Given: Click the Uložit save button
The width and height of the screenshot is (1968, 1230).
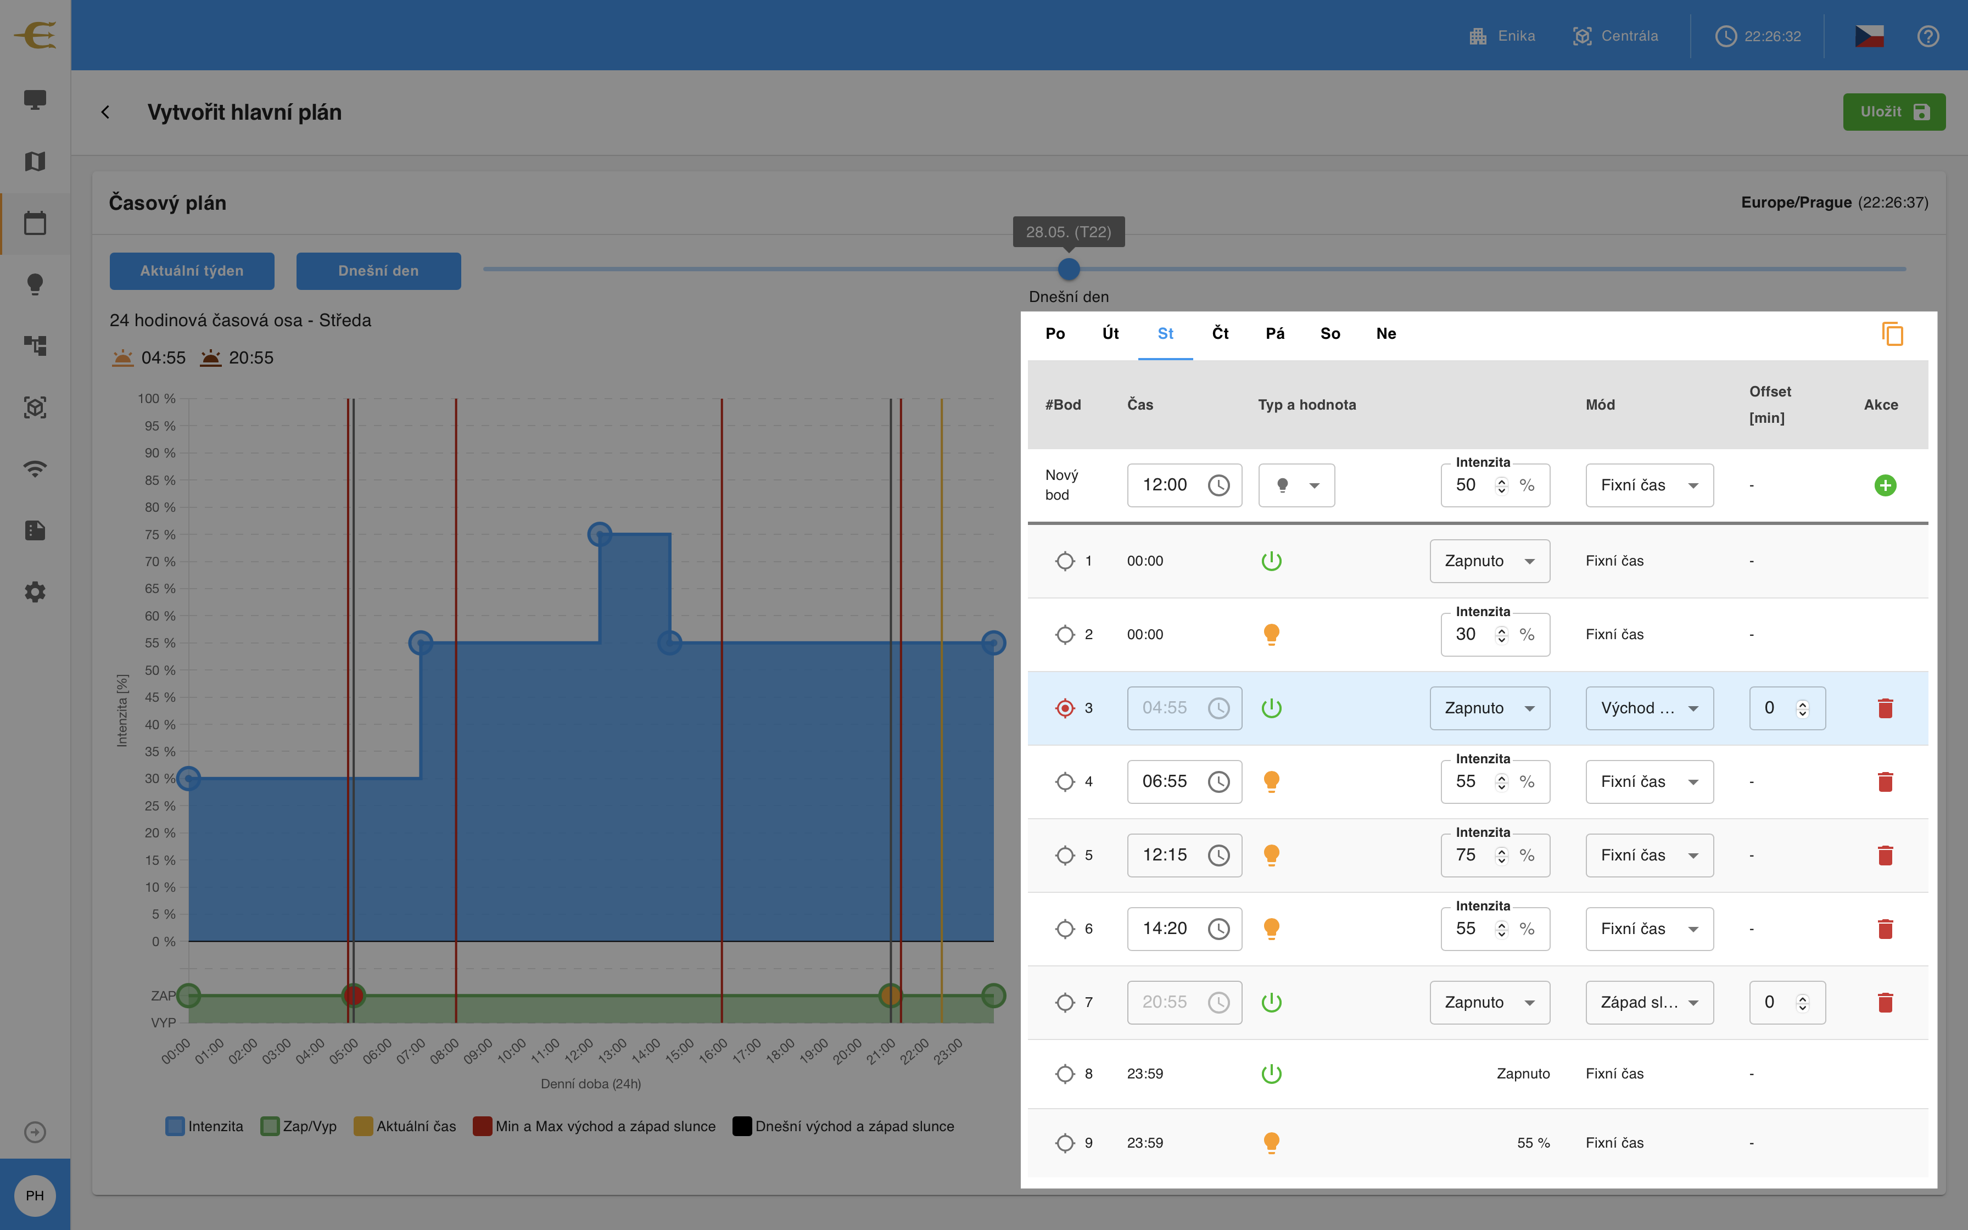Looking at the screenshot, I should (x=1894, y=111).
